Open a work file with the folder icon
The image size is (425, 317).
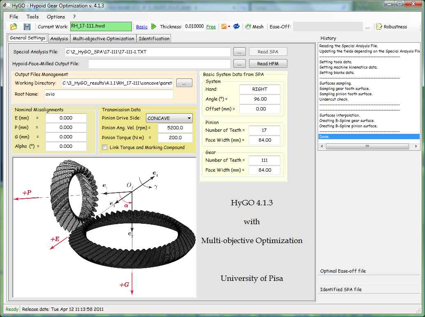[13, 27]
